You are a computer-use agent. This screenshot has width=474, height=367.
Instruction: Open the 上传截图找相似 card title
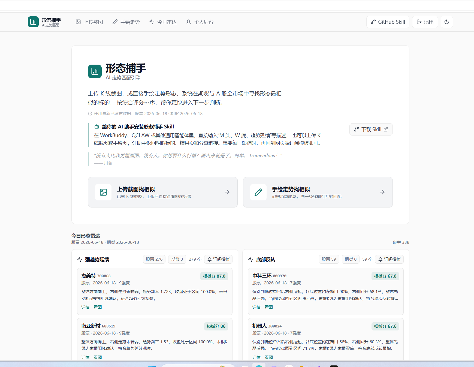click(x=136, y=189)
